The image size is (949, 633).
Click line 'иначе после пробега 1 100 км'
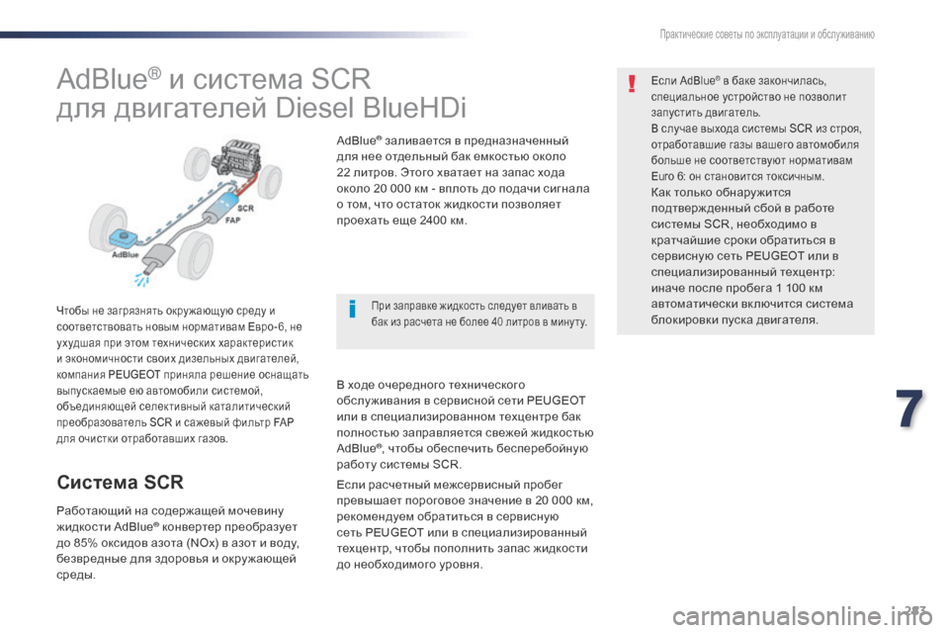point(736,288)
